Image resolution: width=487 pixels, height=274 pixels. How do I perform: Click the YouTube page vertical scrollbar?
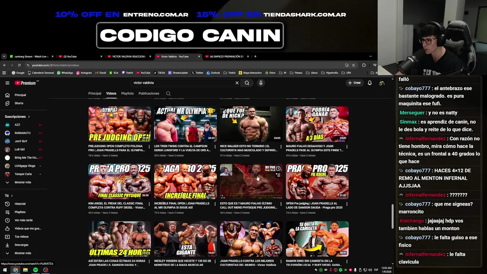pos(392,216)
